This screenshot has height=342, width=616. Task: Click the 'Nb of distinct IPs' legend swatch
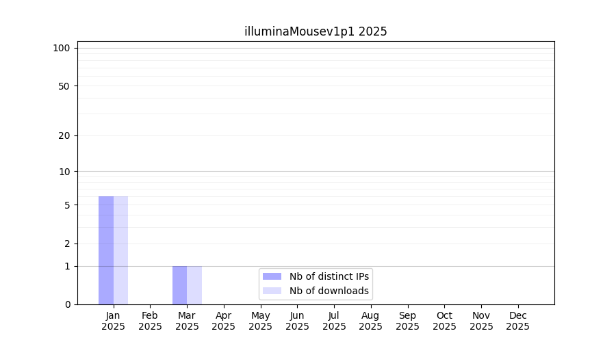pos(272,276)
